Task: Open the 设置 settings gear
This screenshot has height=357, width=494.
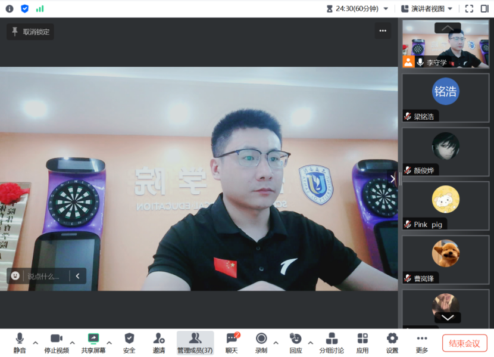Action: (x=392, y=339)
